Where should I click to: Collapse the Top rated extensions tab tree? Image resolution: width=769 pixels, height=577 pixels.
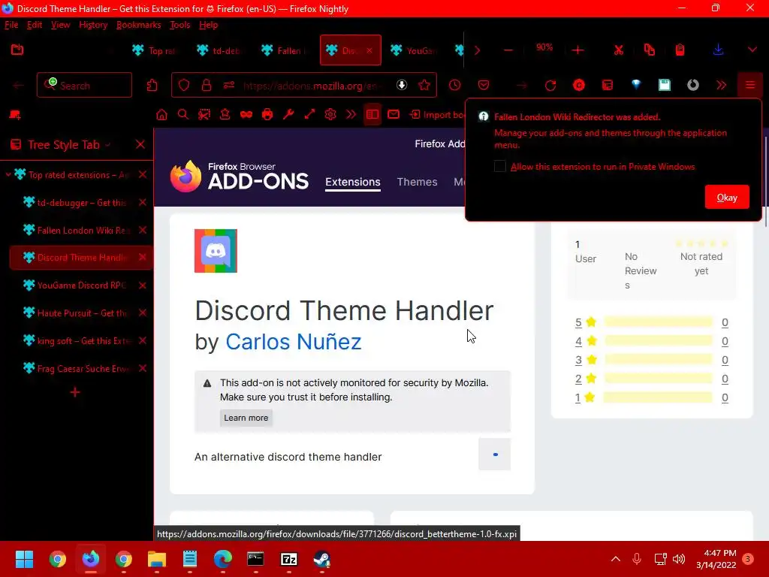pyautogui.click(x=8, y=174)
